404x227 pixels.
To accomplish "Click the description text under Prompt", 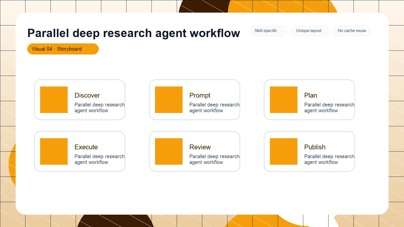I will (214, 108).
